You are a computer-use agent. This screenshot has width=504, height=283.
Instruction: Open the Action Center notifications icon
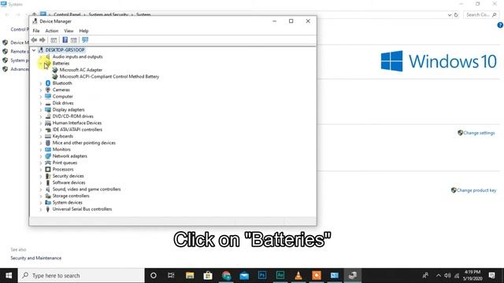[x=491, y=275]
